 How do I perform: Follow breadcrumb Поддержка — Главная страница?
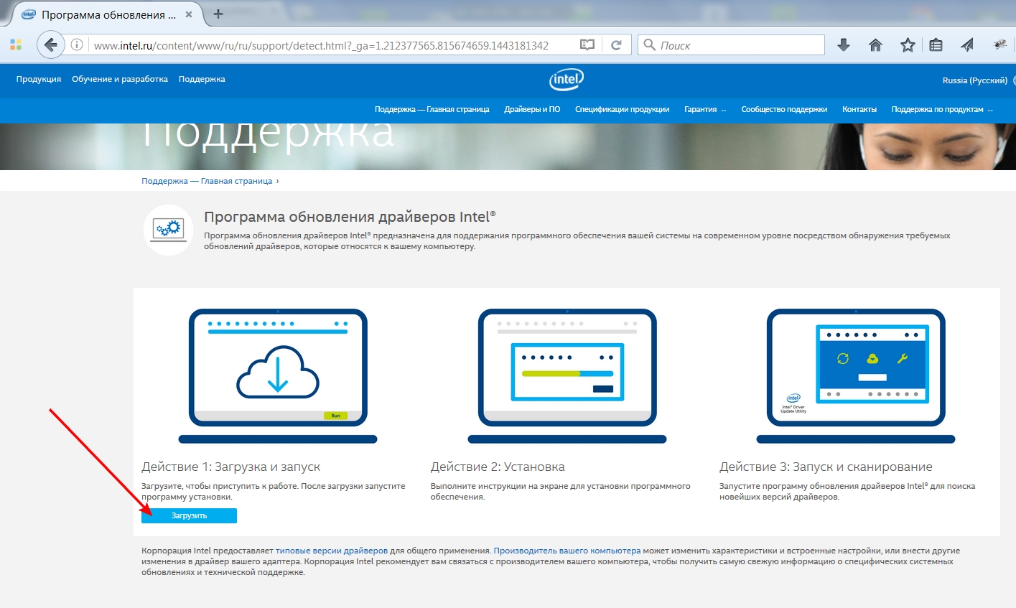point(207,181)
